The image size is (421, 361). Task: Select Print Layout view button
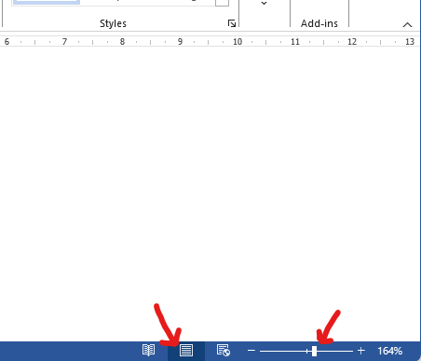click(186, 351)
